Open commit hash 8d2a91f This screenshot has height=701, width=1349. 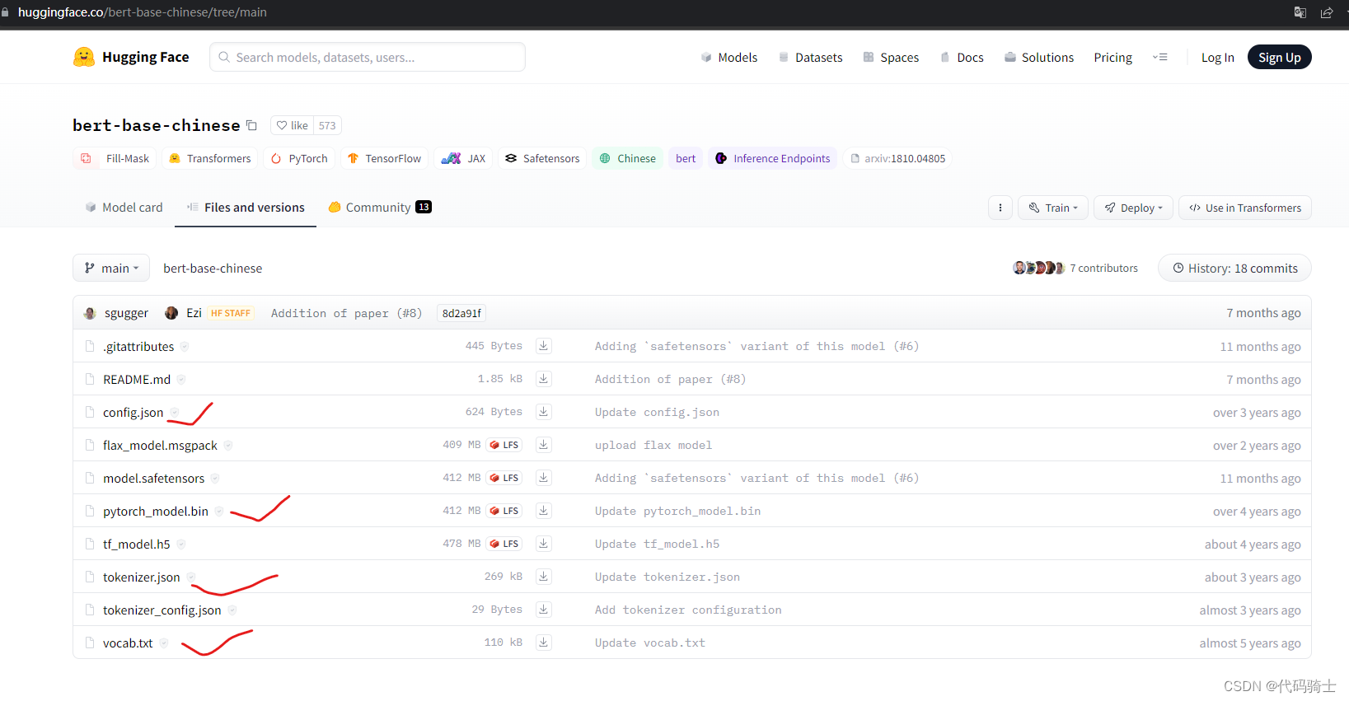(461, 313)
